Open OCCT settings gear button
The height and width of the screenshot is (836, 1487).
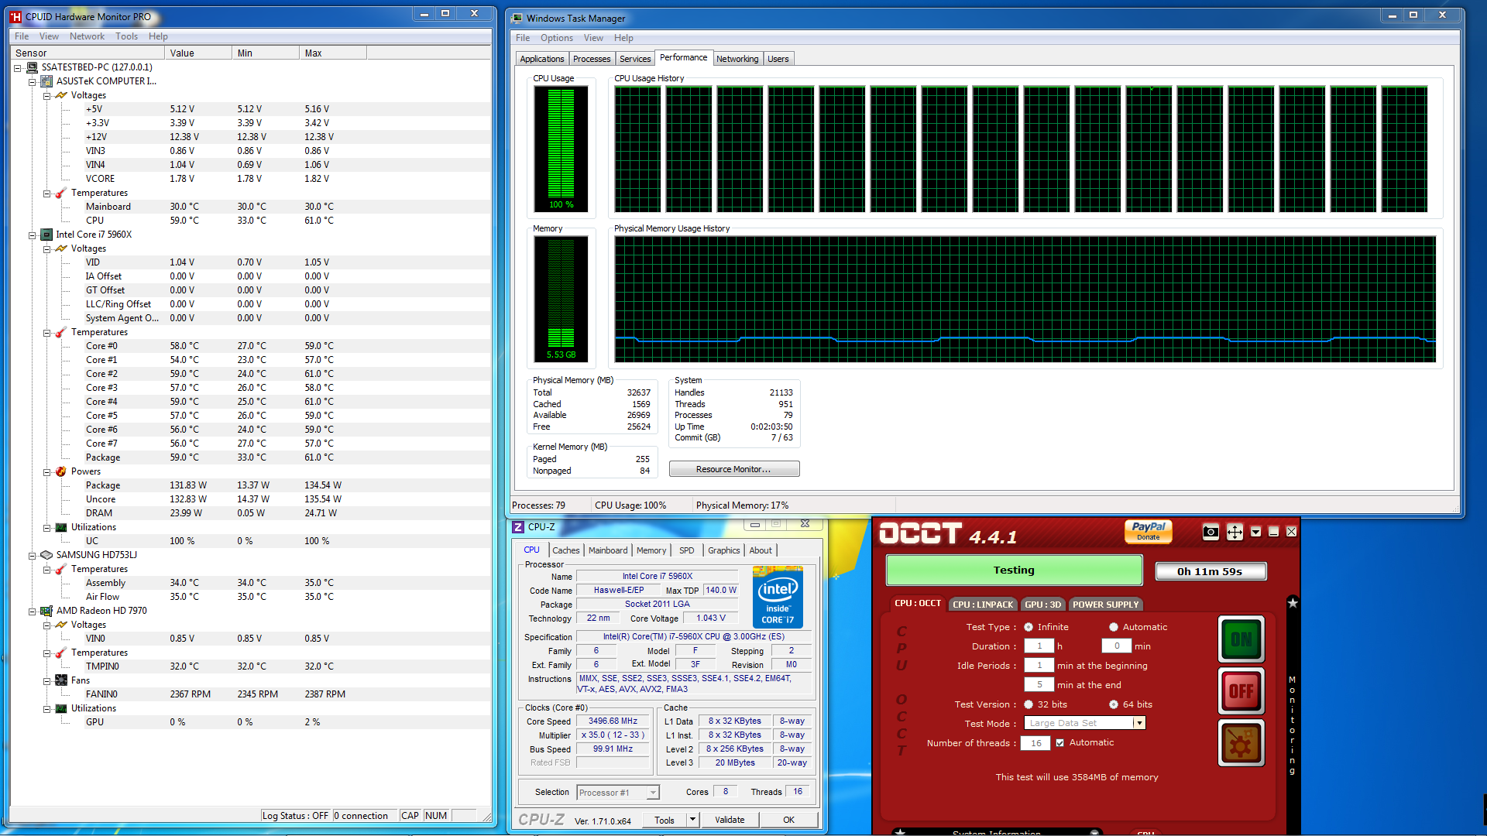pos(1241,743)
